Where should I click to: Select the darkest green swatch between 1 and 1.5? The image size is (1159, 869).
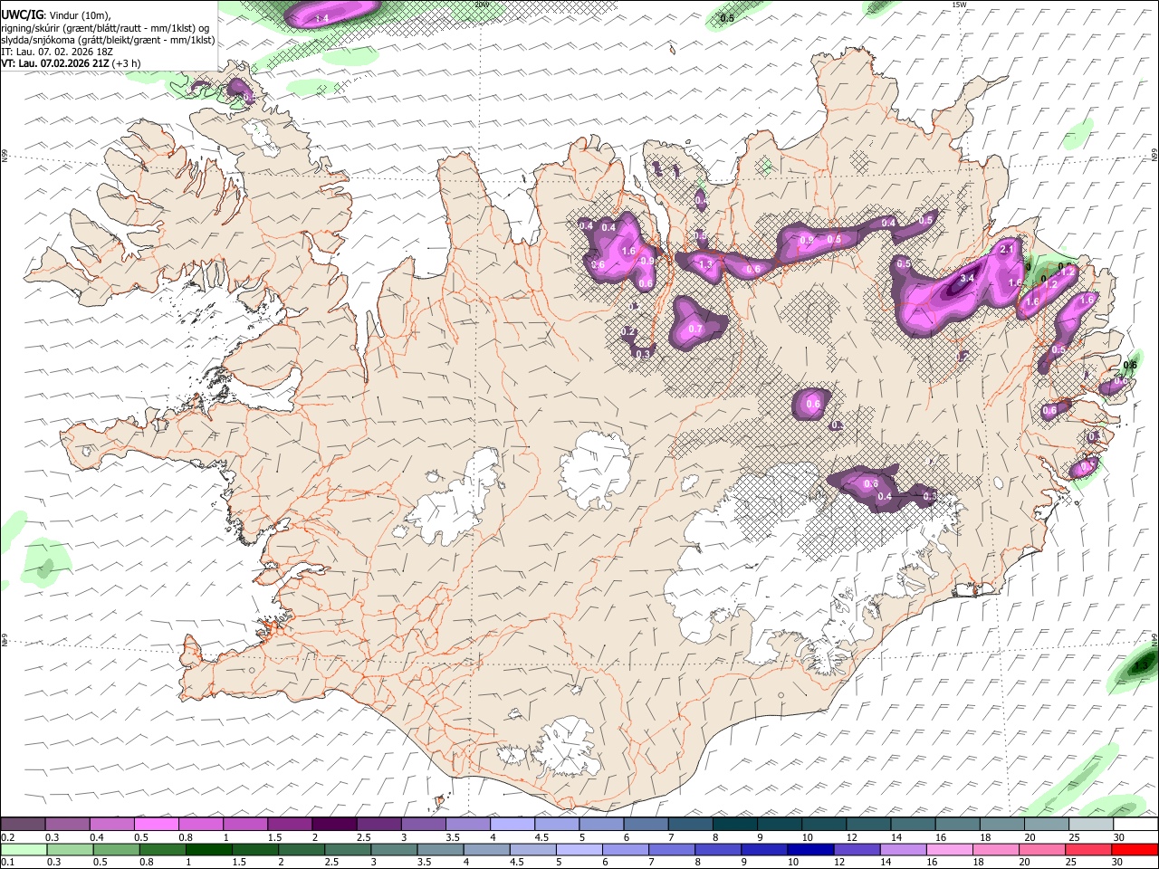(208, 849)
